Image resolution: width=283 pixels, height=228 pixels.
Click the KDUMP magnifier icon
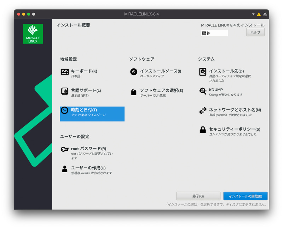point(203,91)
